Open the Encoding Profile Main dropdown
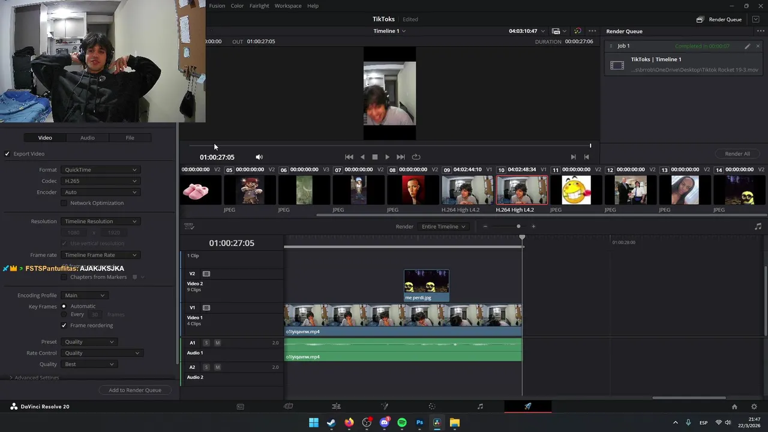 point(85,295)
